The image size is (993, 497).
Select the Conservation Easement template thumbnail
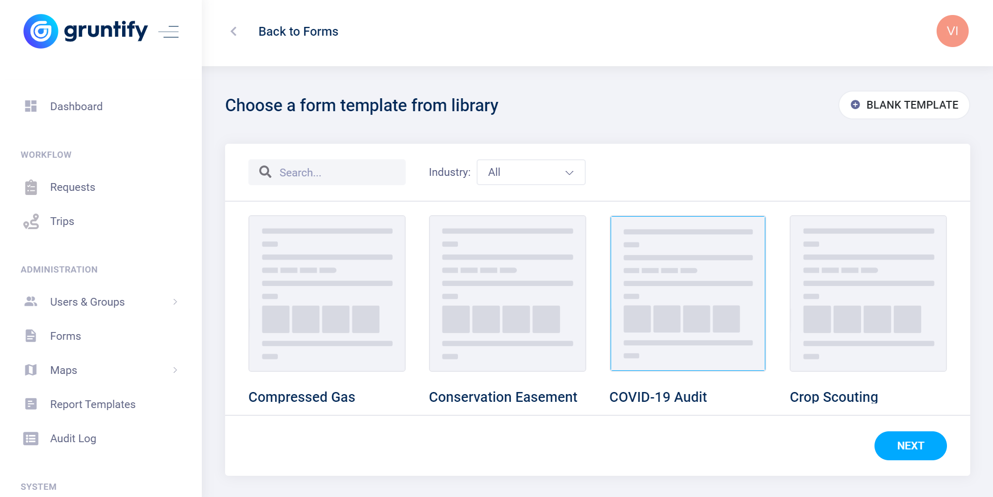[508, 293]
